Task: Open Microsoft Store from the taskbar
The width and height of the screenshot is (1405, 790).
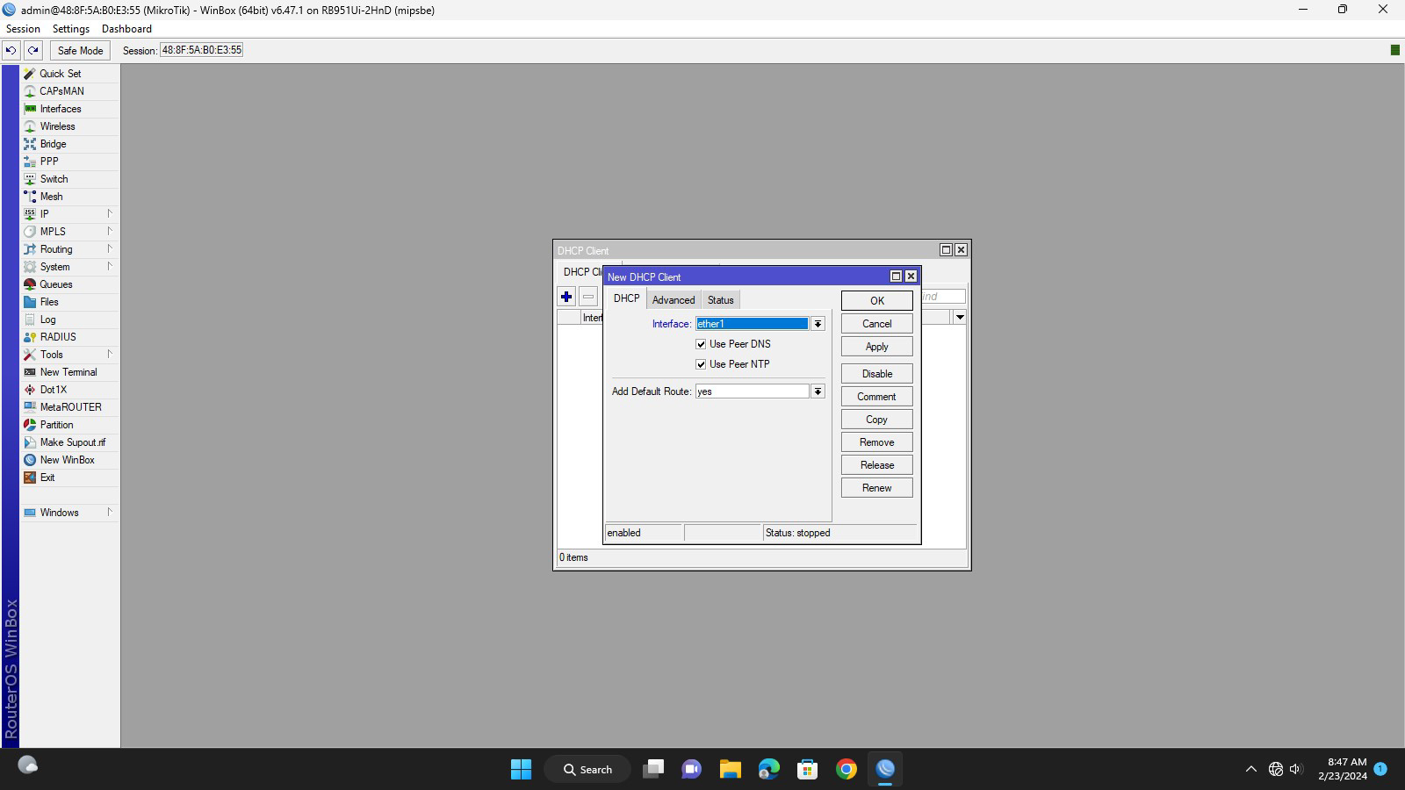Action: click(x=808, y=769)
